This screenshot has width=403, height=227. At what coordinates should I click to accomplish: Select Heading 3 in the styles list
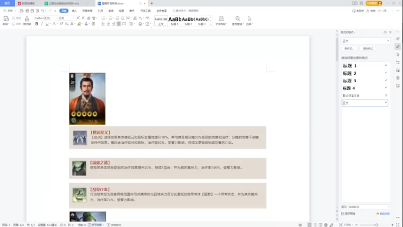(x=365, y=81)
